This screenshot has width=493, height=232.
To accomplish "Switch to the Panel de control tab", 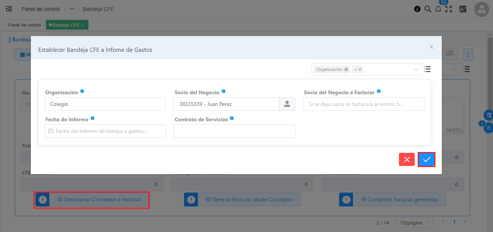I will point(24,25).
